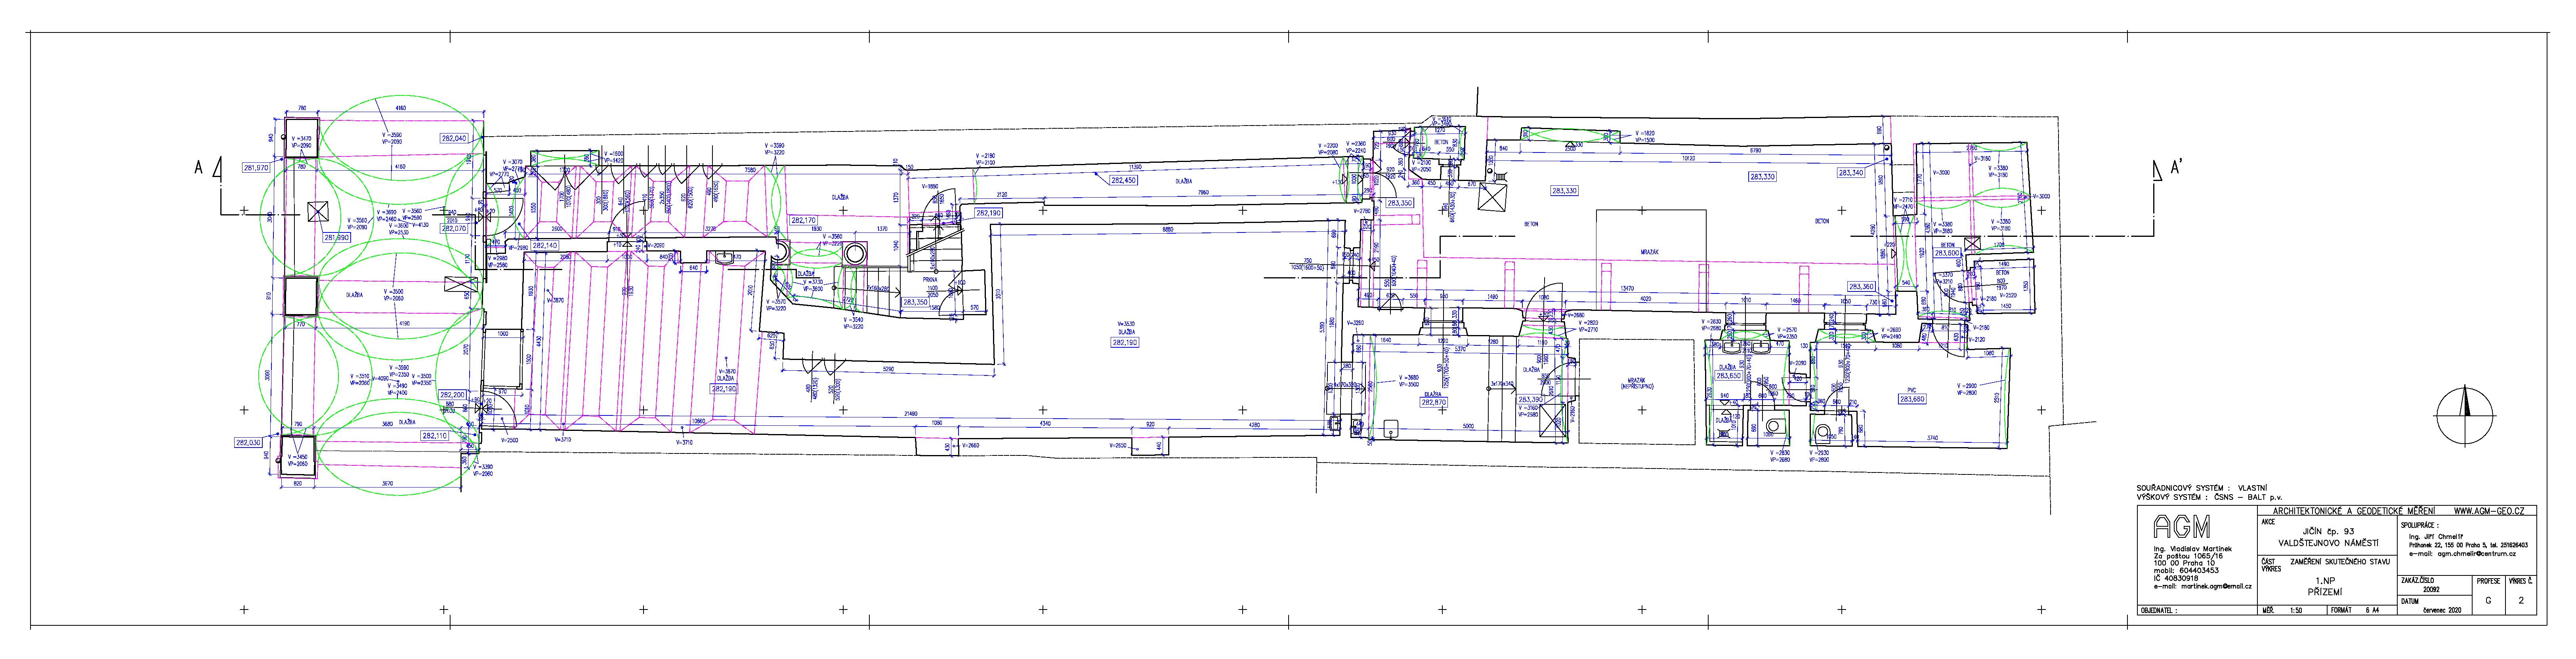Click 'Ing. Jiří Chmelíř' name
This screenshot has height=659, width=2576.
[x=2436, y=537]
